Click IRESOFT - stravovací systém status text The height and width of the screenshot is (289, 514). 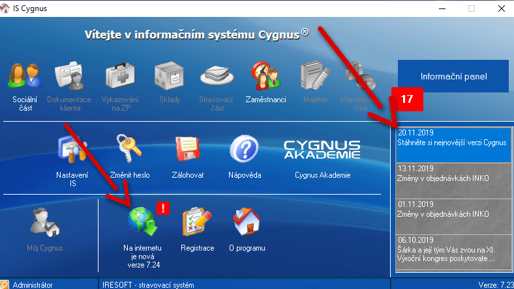(148, 285)
